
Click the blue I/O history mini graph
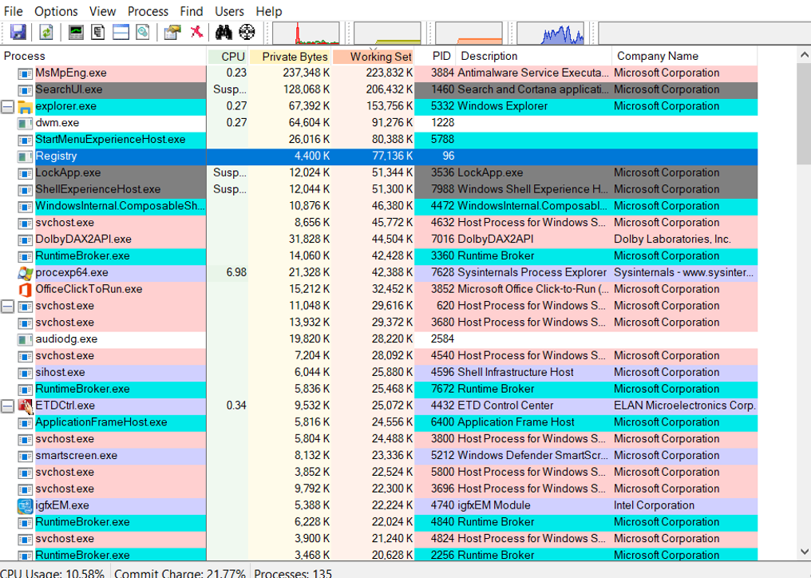[x=550, y=33]
